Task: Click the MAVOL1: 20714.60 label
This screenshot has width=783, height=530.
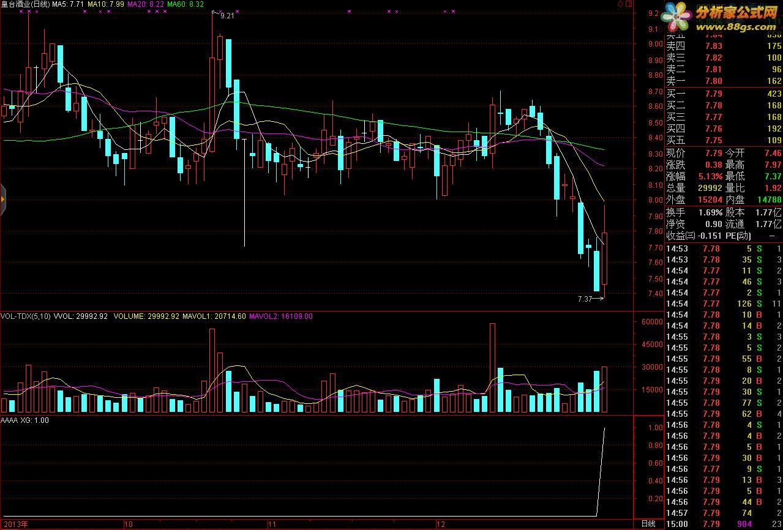Action: (214, 316)
